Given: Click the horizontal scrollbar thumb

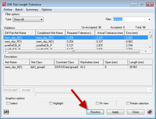Looking at the screenshot, I should click(x=74, y=51).
